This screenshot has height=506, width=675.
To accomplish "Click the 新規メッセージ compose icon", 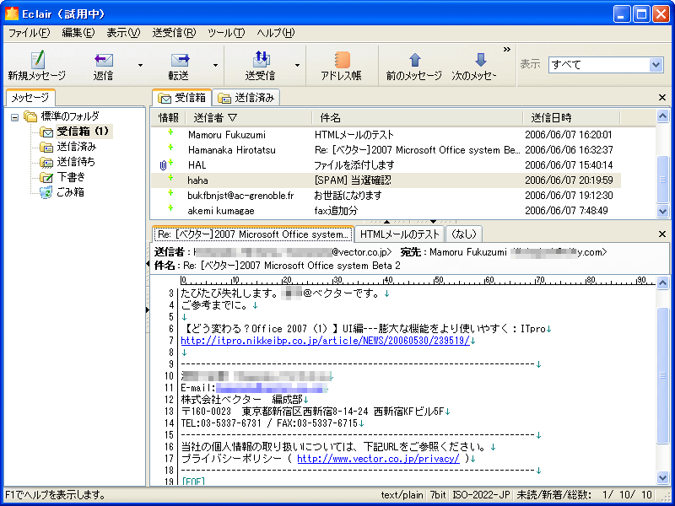I will (x=37, y=59).
